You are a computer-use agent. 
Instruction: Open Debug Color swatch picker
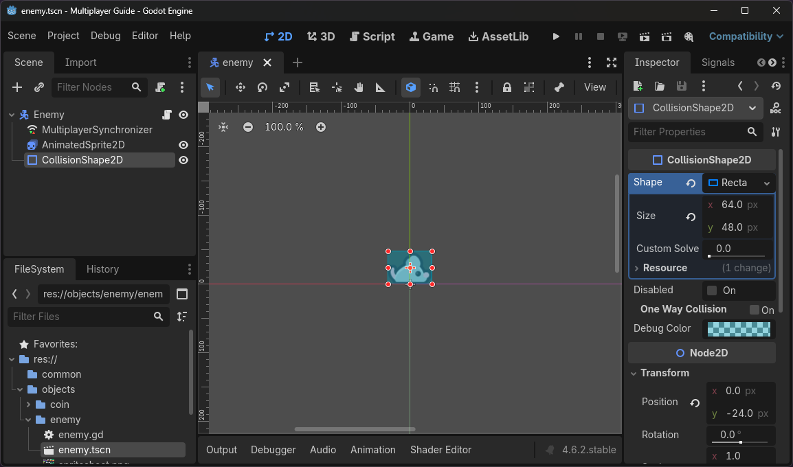[739, 329]
